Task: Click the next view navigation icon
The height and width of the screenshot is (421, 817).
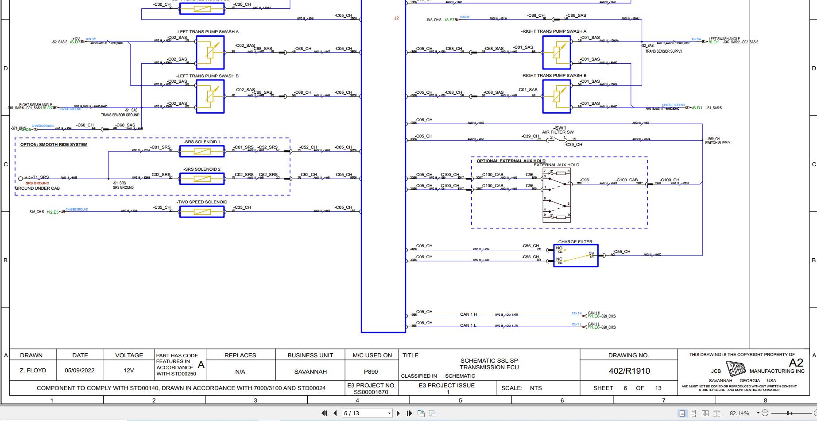Action: [432, 413]
